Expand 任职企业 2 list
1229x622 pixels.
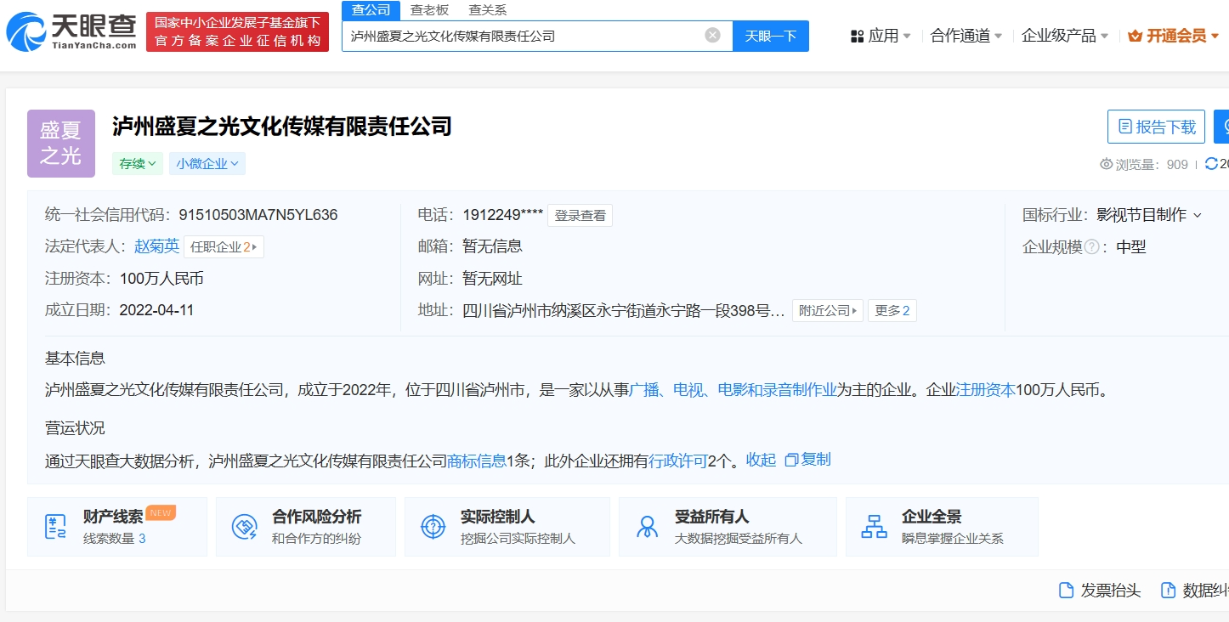224,247
